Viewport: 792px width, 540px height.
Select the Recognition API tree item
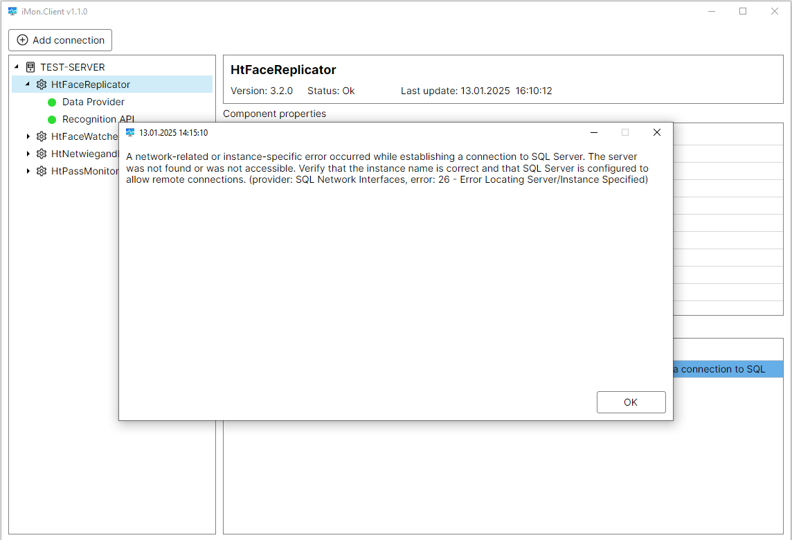pos(98,119)
